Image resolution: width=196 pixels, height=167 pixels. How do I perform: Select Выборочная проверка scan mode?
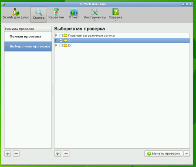click(28, 46)
